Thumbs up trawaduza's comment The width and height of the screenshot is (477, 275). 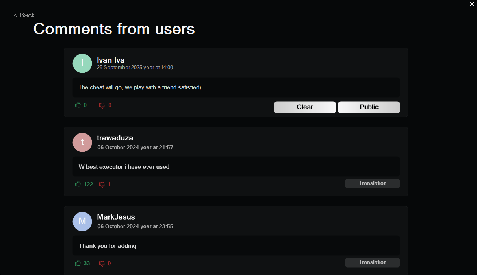78,184
